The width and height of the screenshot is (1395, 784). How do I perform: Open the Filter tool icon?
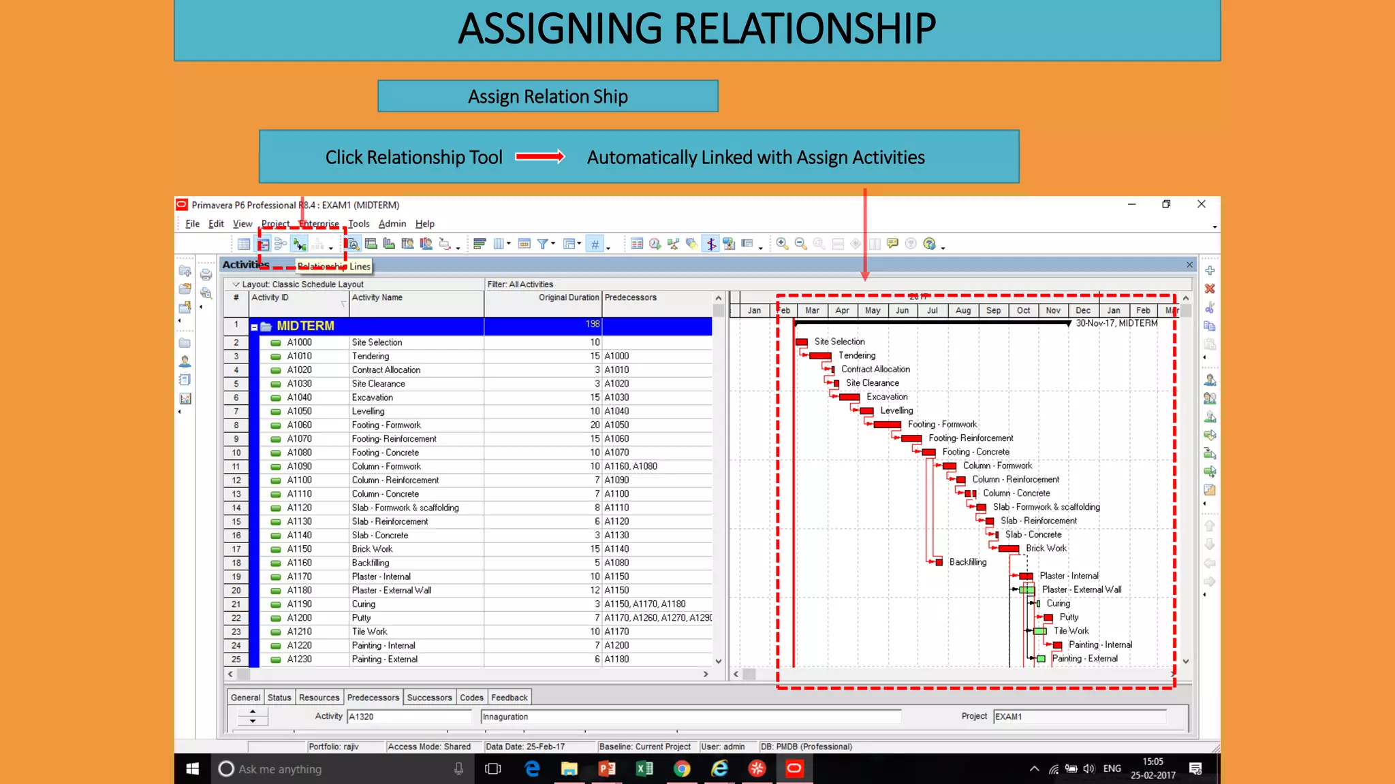(542, 244)
